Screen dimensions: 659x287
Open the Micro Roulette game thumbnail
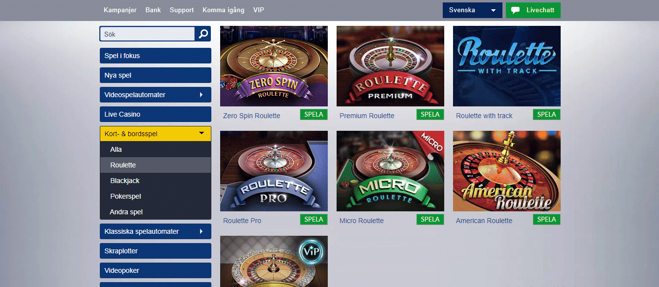coord(390,171)
